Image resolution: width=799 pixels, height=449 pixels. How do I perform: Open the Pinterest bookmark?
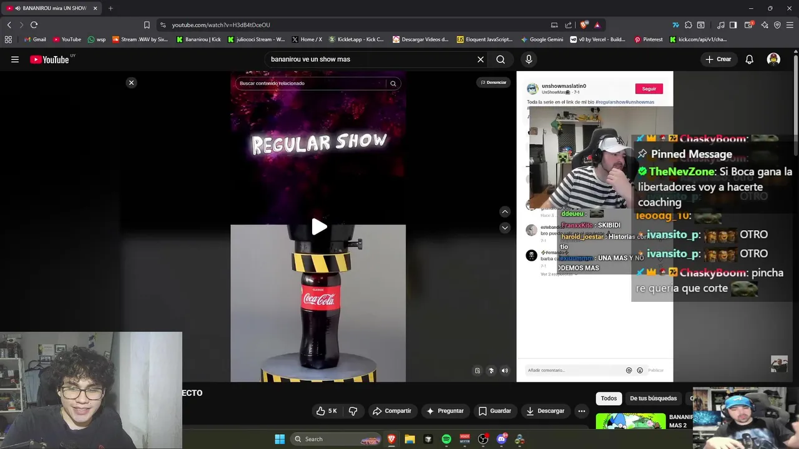pos(649,39)
